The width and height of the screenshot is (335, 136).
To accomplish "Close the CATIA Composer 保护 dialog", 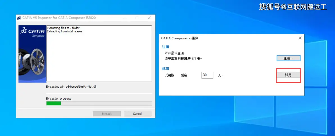I will tap(300, 38).
